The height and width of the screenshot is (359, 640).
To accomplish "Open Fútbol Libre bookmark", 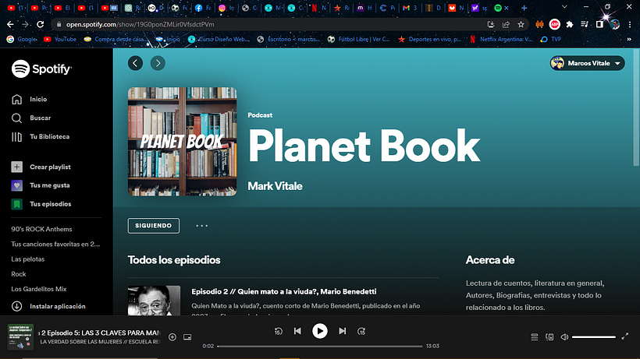I will [359, 40].
